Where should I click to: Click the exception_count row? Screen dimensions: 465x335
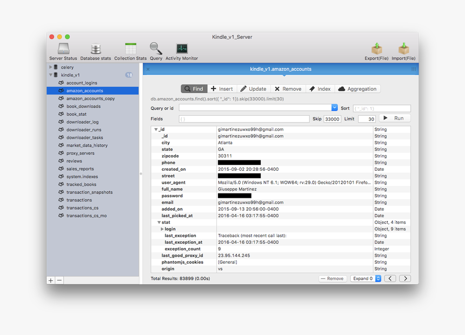click(281, 249)
